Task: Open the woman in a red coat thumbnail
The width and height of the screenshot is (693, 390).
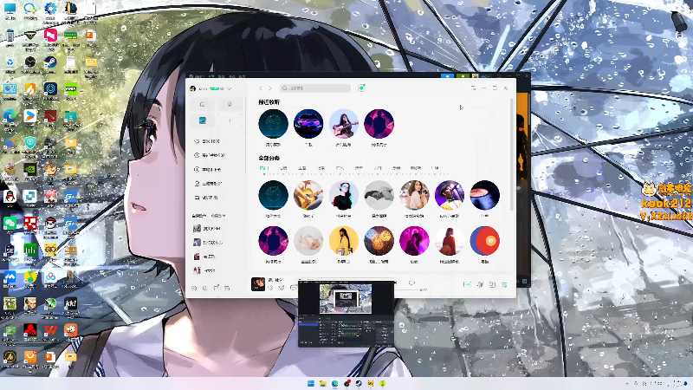Action: tap(450, 241)
